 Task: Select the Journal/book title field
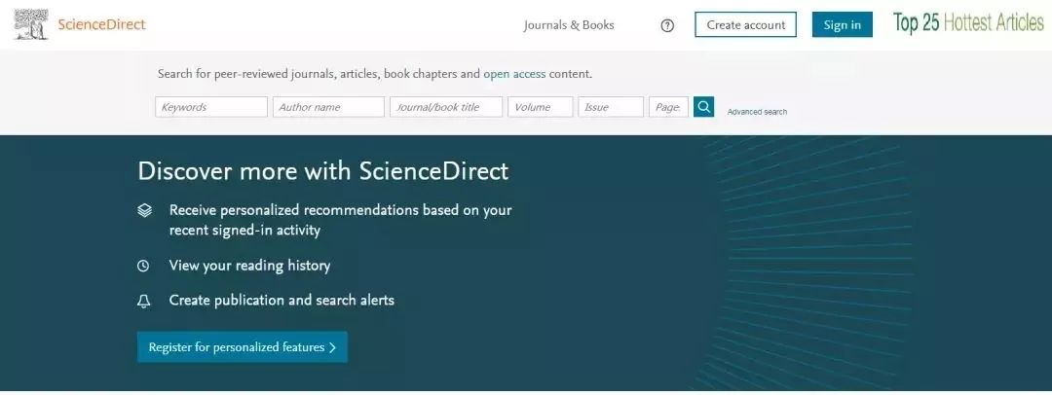[446, 107]
